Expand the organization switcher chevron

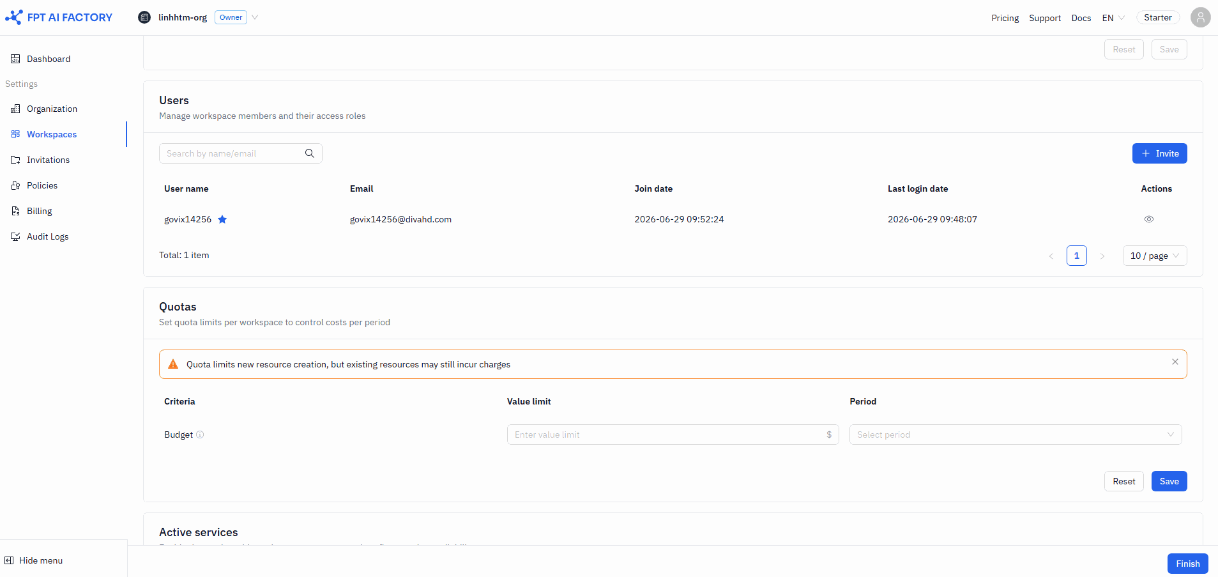pyautogui.click(x=255, y=17)
